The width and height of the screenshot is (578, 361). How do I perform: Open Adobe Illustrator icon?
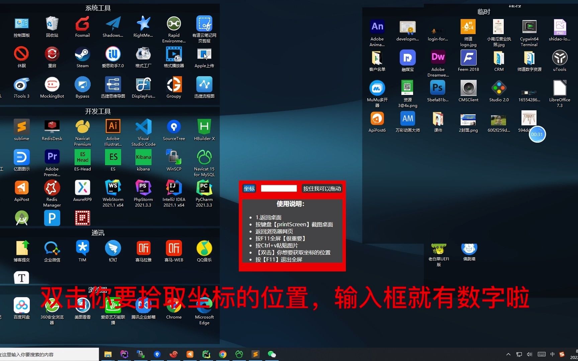[x=113, y=133]
